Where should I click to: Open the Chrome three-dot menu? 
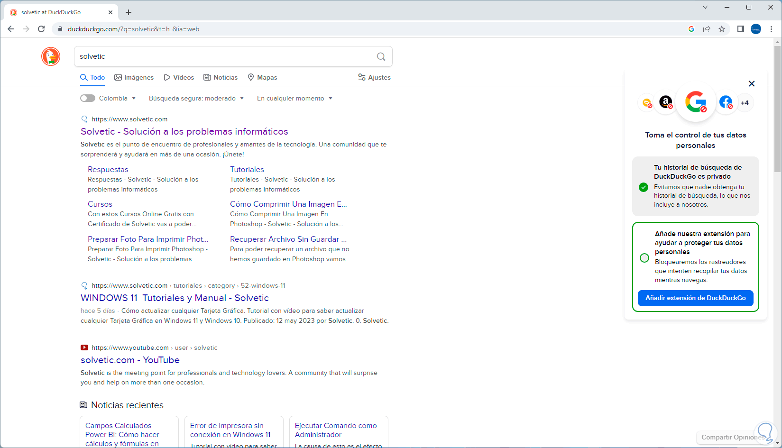[772, 29]
